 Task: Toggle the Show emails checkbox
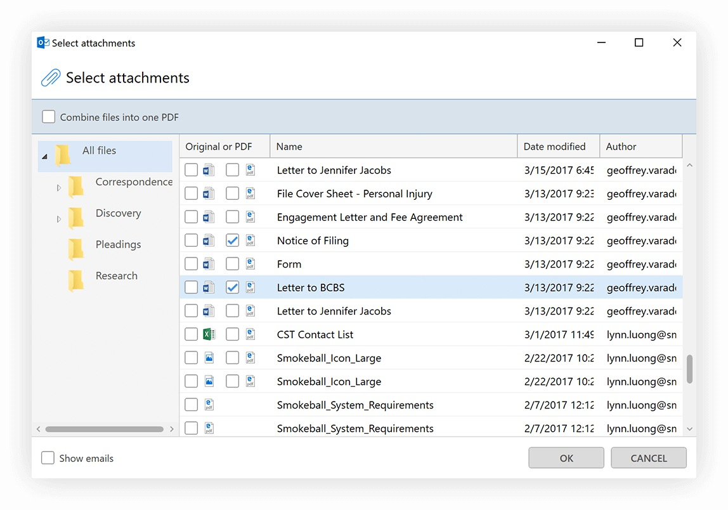(x=48, y=458)
